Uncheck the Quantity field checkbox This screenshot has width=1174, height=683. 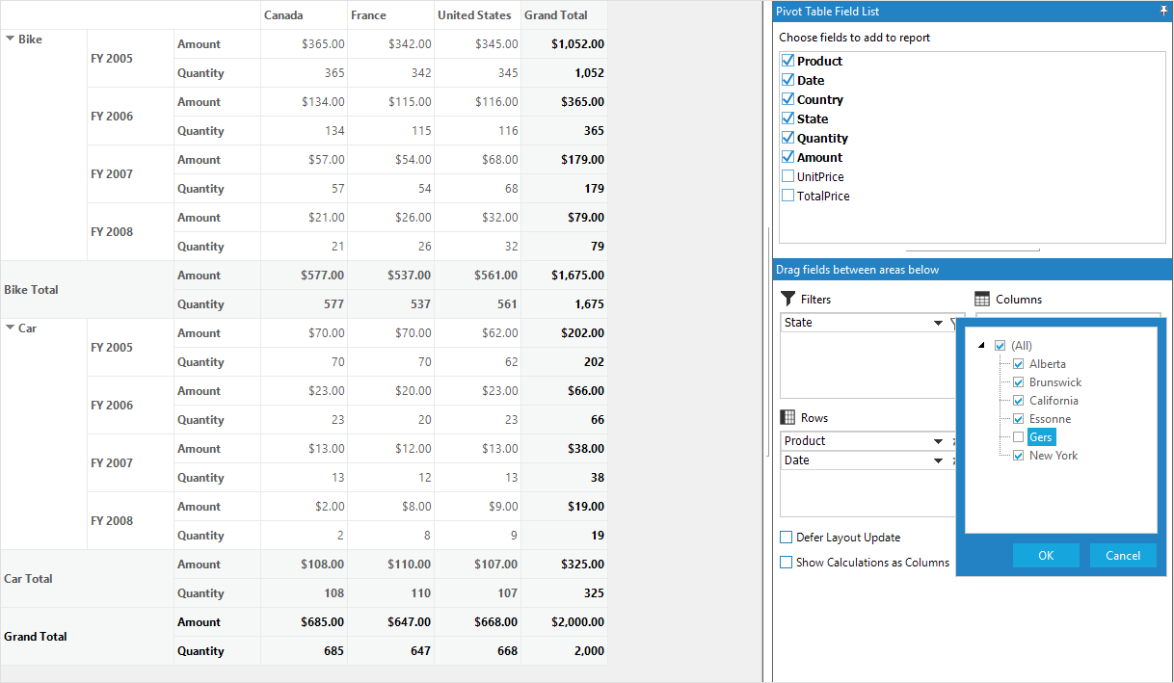pyautogui.click(x=787, y=138)
